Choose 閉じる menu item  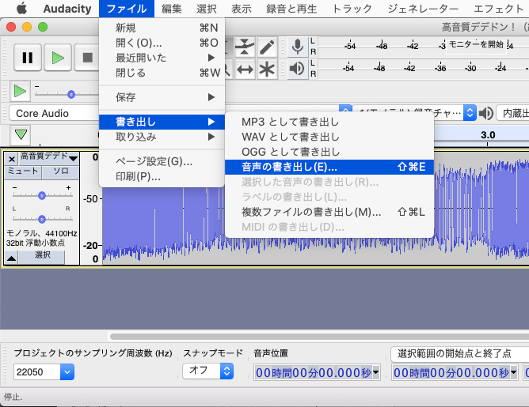(x=162, y=73)
